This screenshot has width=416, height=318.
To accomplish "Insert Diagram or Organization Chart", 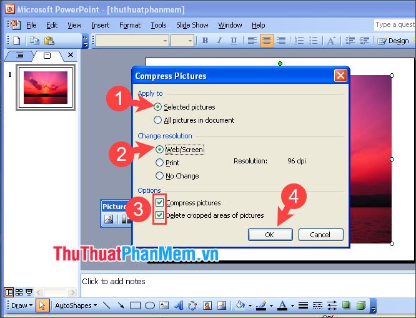I will pos(192,305).
